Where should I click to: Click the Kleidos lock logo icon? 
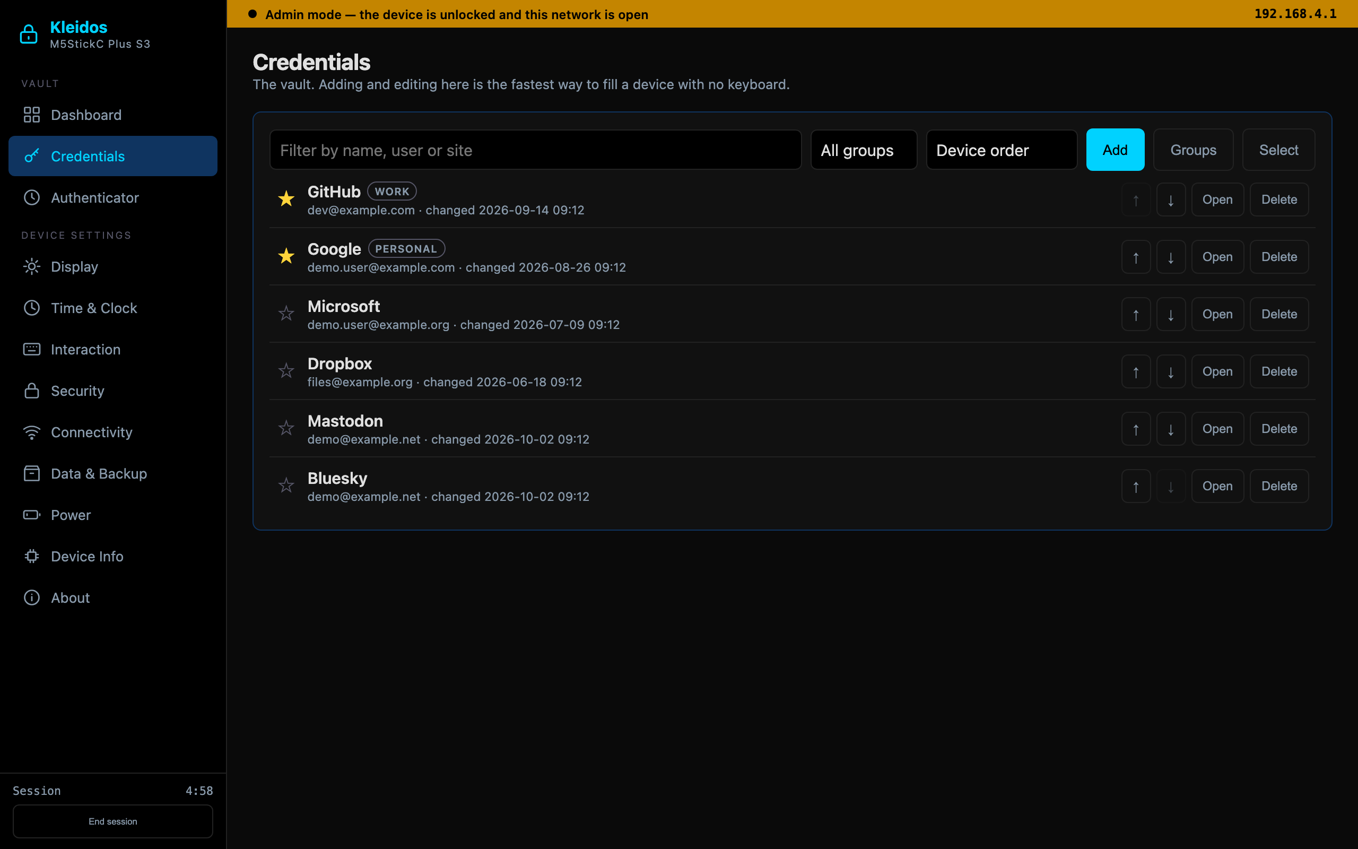pyautogui.click(x=29, y=34)
